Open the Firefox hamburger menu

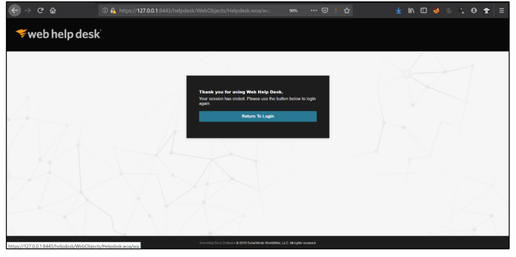(x=501, y=11)
